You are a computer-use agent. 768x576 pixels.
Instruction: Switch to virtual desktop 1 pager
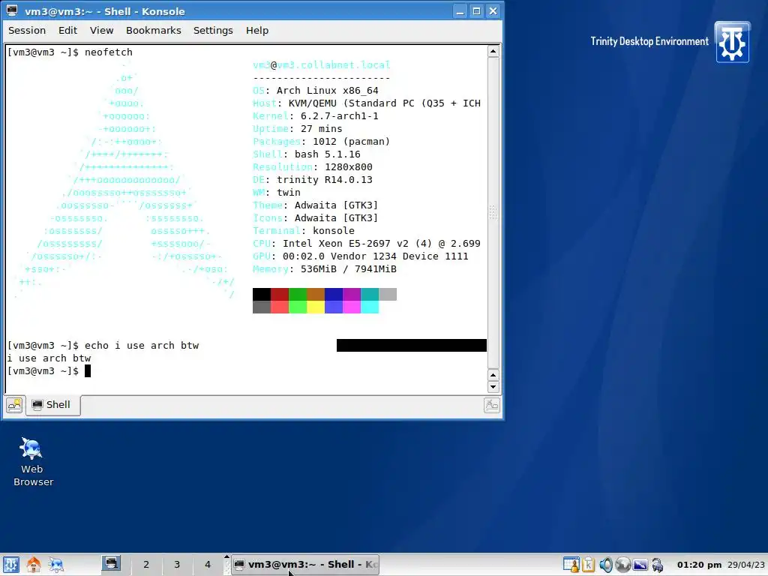(111, 564)
